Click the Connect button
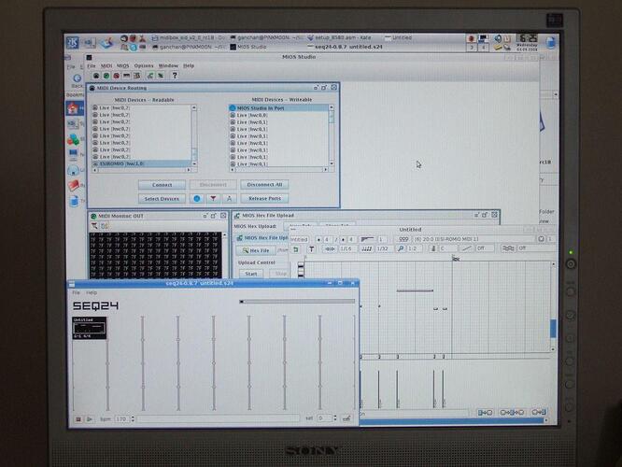The width and height of the screenshot is (622, 467). pyautogui.click(x=162, y=185)
